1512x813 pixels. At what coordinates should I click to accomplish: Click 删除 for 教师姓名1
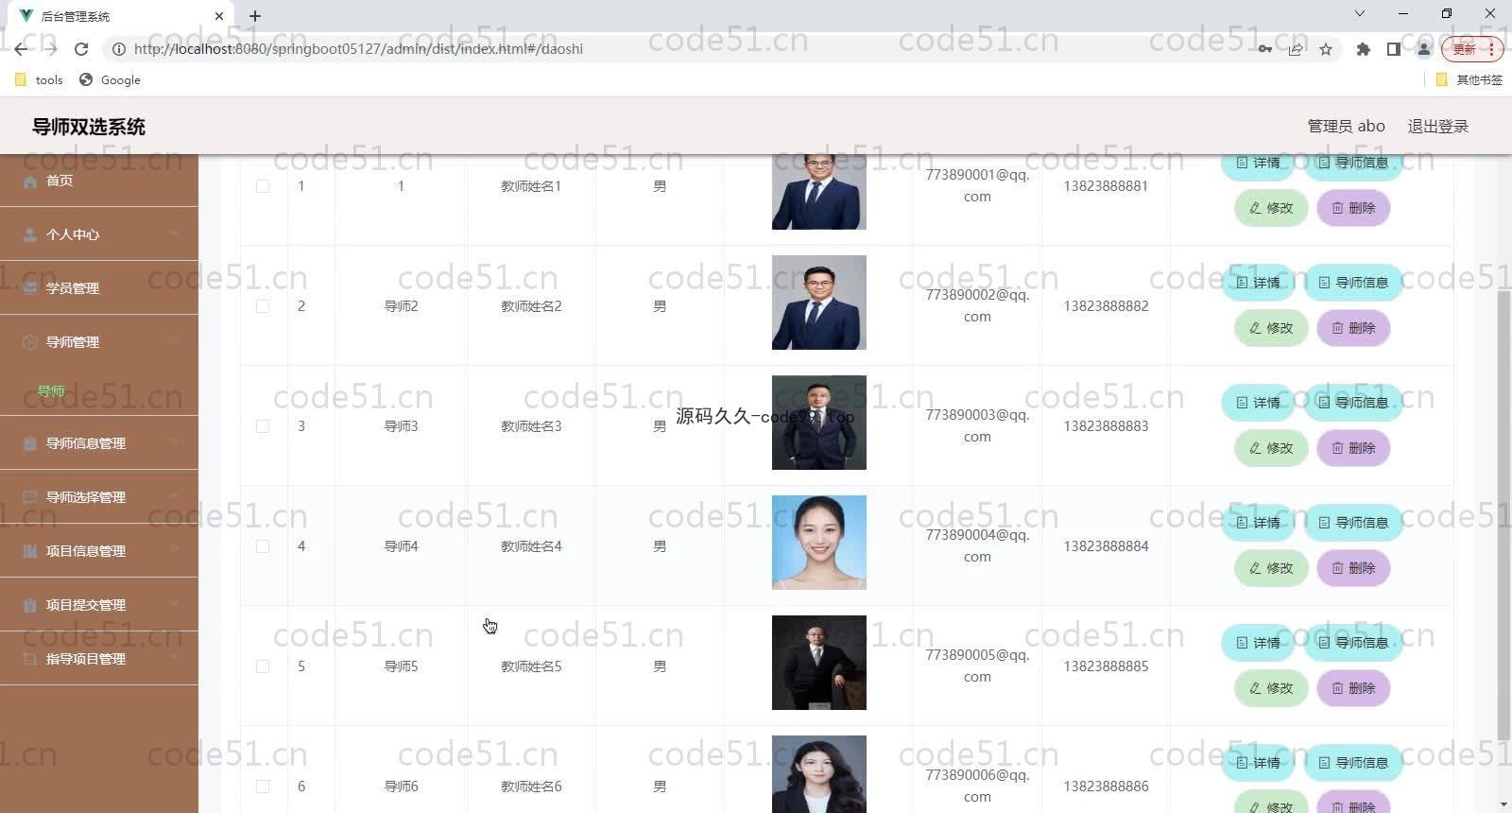(x=1353, y=208)
